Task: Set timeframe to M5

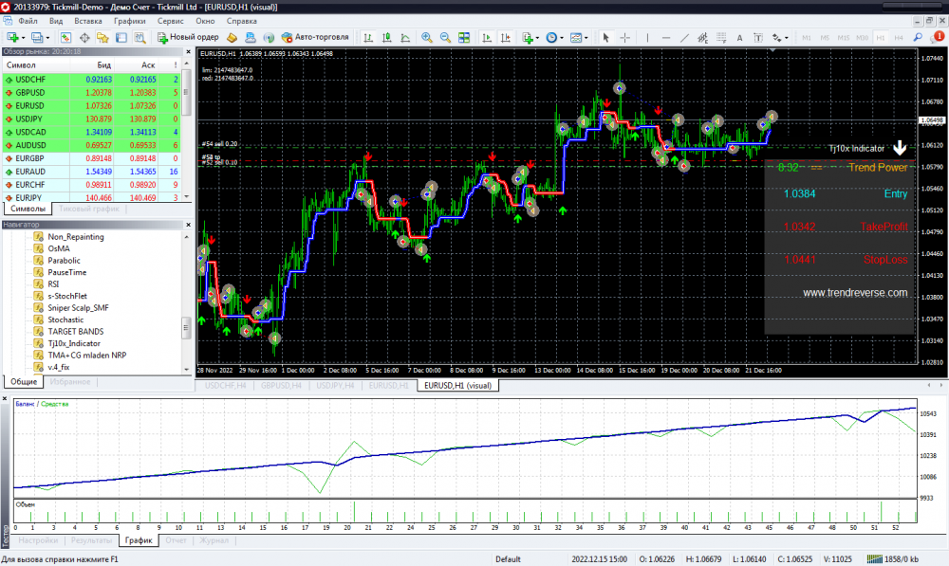Action: [825, 38]
